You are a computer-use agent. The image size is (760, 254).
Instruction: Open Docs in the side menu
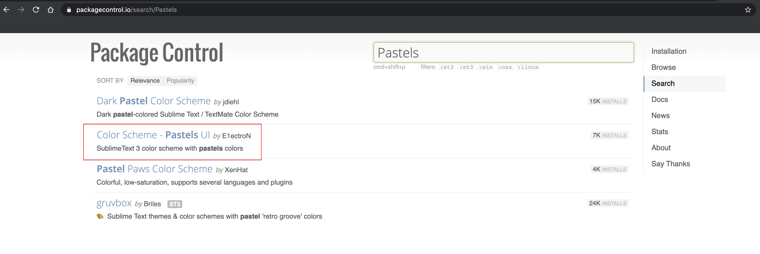pos(660,100)
